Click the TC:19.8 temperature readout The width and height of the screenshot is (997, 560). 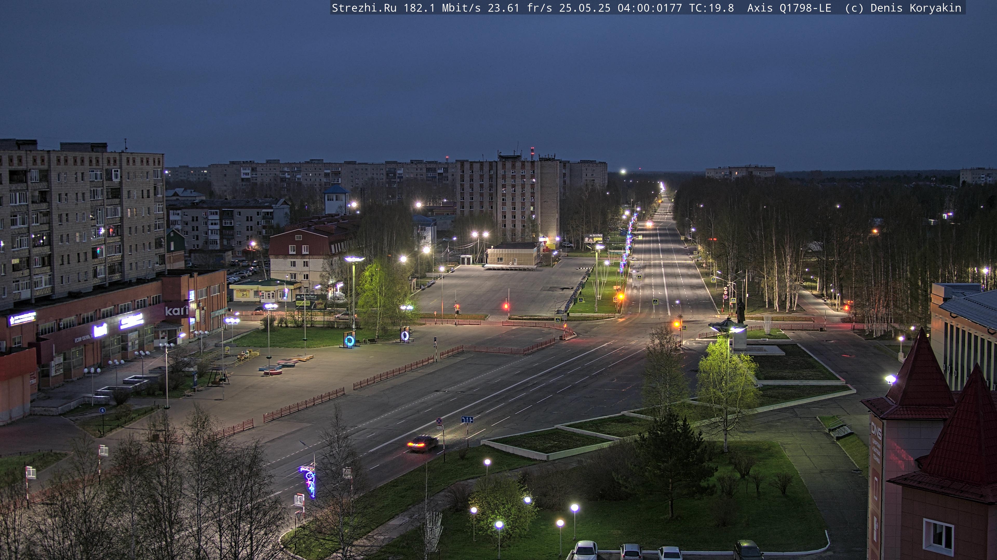711,8
